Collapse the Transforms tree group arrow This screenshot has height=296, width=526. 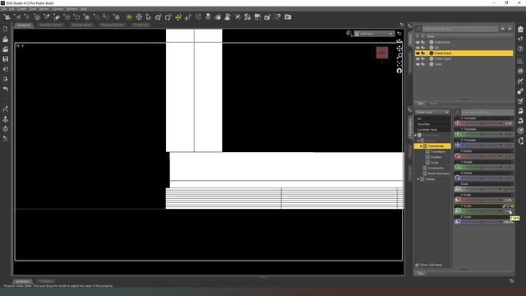[x=421, y=146]
